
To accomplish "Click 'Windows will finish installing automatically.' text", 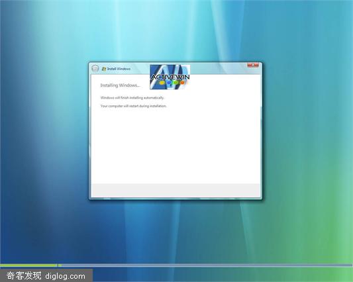I will pyautogui.click(x=132, y=98).
